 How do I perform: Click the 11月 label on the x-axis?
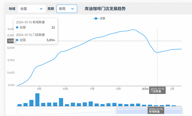92,89
